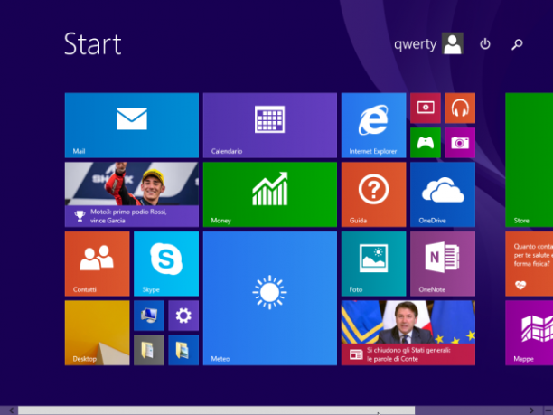Open the Desktop tile
The width and height of the screenshot is (553, 415).
point(97,333)
